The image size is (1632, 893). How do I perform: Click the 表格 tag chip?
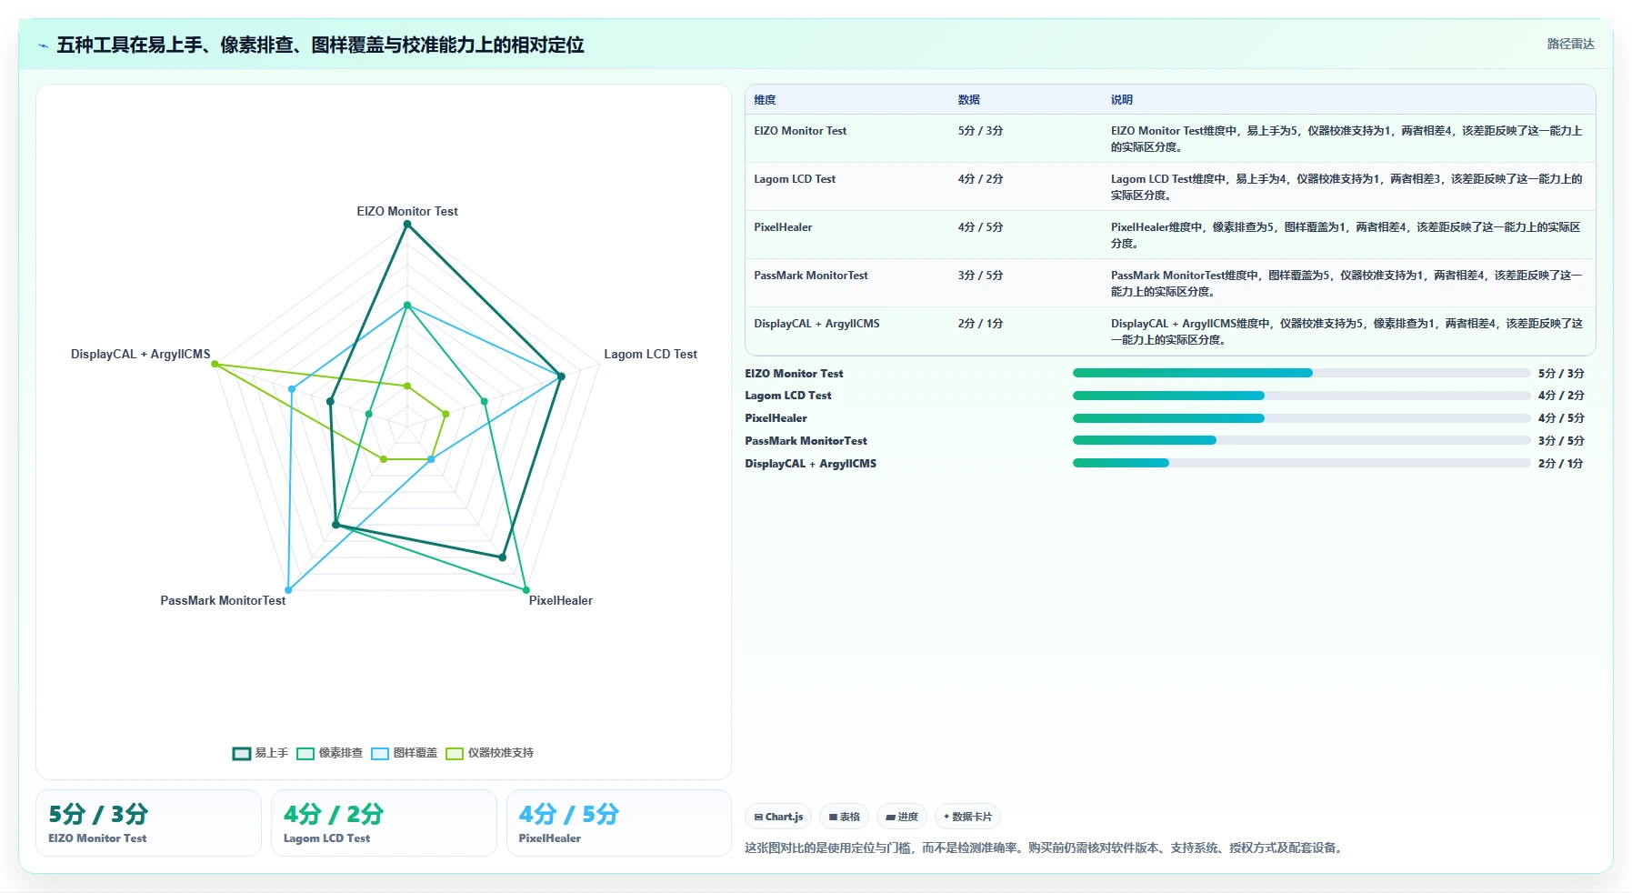(845, 817)
